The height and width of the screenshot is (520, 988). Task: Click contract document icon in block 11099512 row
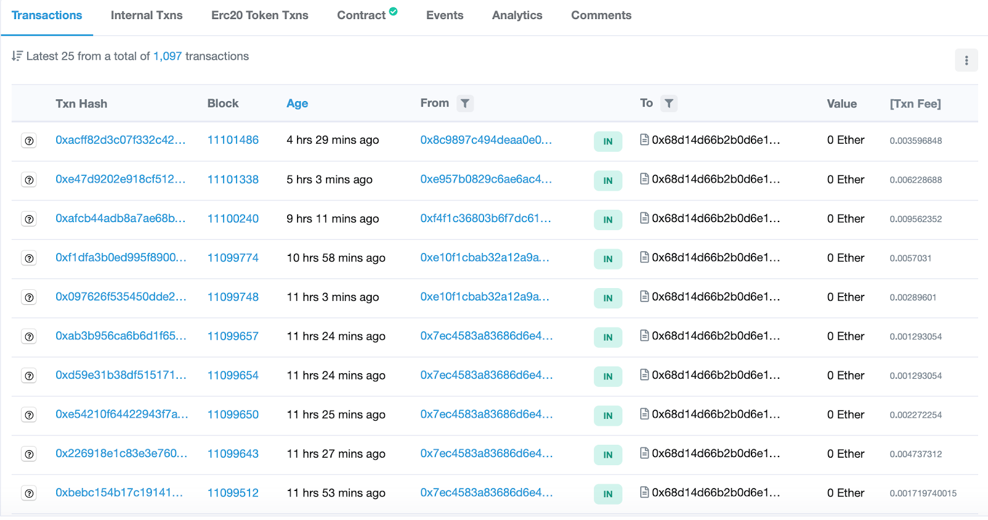(x=645, y=492)
